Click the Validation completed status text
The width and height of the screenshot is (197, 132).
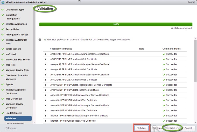coord(181,28)
